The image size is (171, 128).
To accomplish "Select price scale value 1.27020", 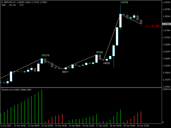I will click(x=167, y=37).
